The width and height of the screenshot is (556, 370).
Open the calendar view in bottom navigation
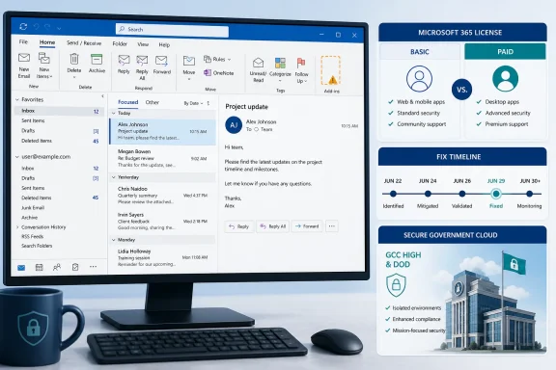pyautogui.click(x=40, y=267)
